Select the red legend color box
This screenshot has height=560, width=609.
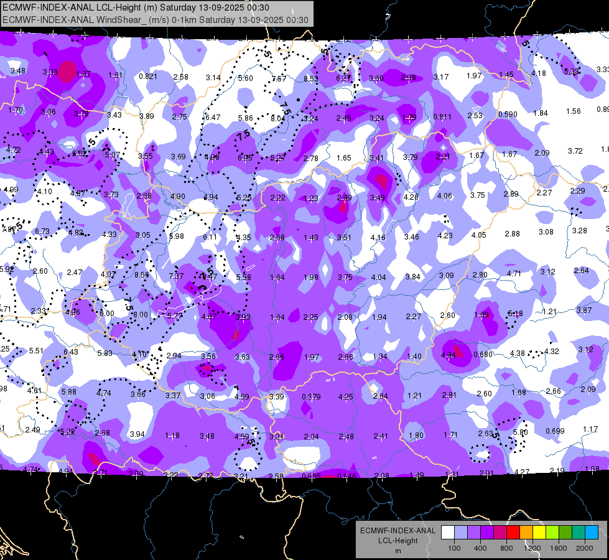click(x=513, y=533)
